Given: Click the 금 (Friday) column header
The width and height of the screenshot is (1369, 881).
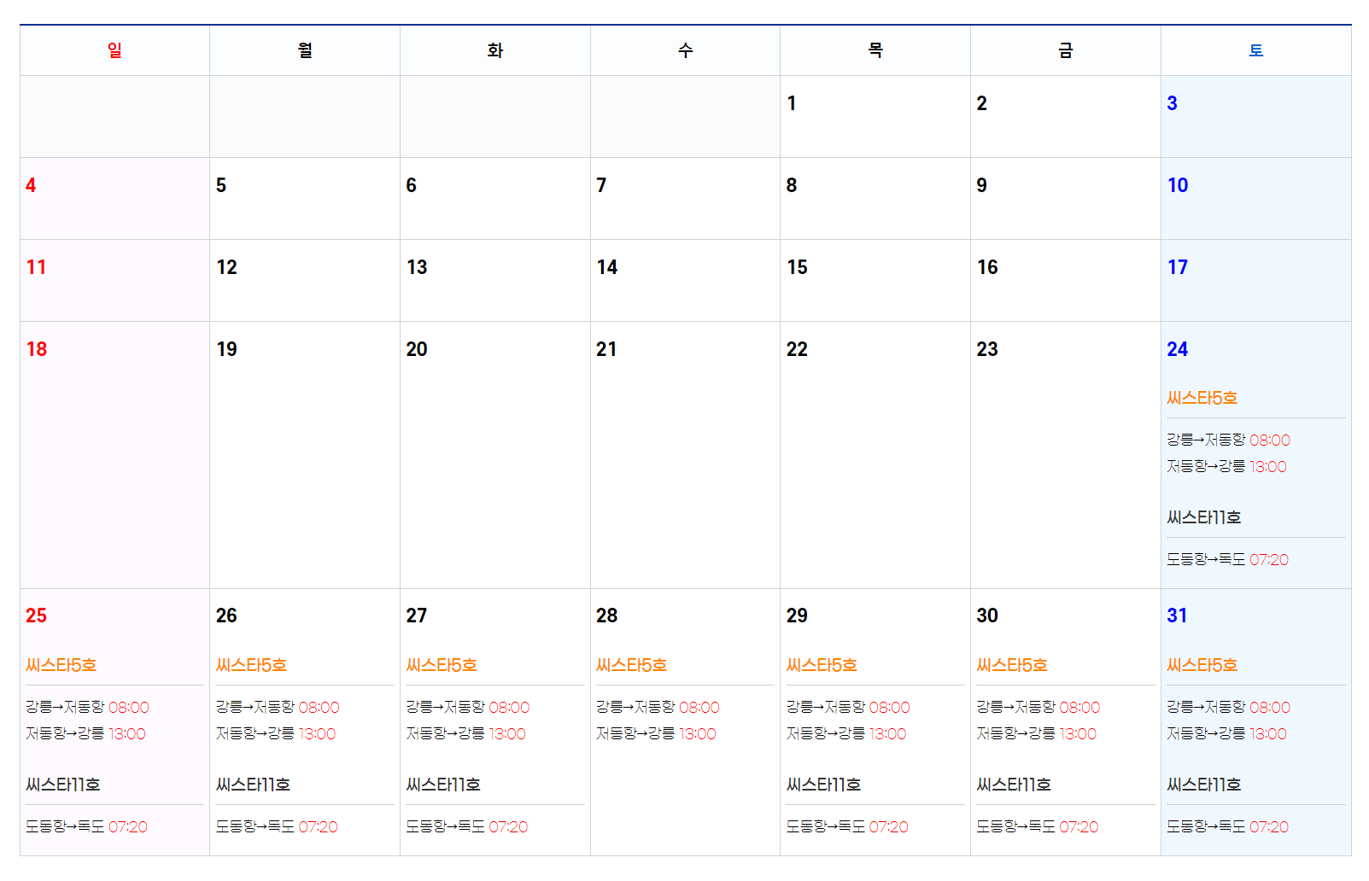Looking at the screenshot, I should point(1066,50).
